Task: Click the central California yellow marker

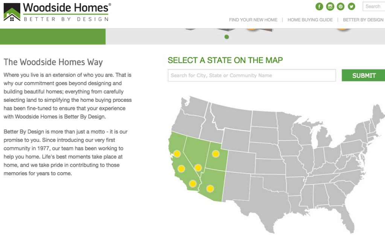Action: tap(181, 168)
